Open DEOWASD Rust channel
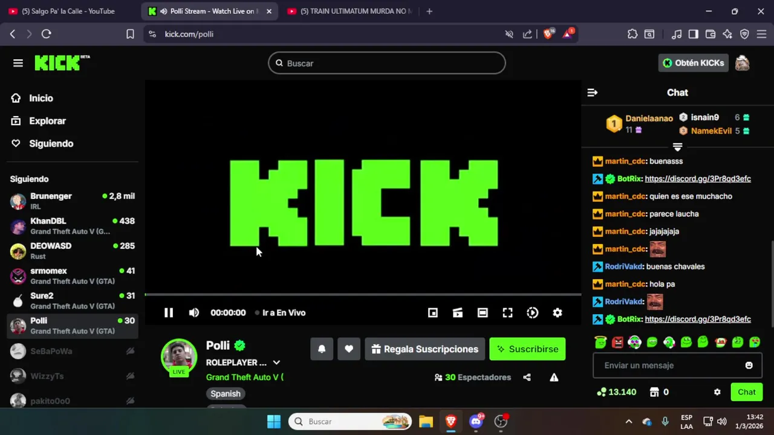The height and width of the screenshot is (435, 774). pos(73,251)
